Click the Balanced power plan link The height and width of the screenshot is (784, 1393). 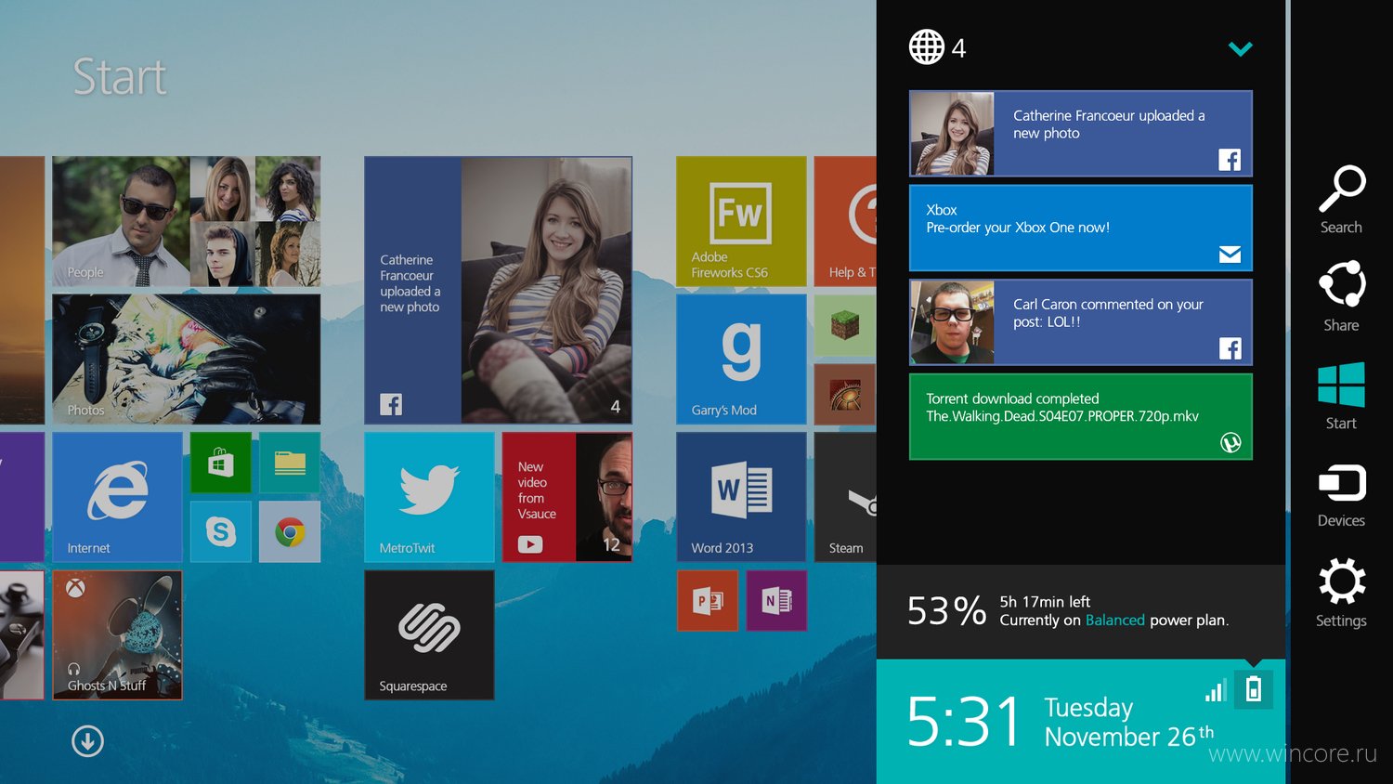coord(1114,621)
